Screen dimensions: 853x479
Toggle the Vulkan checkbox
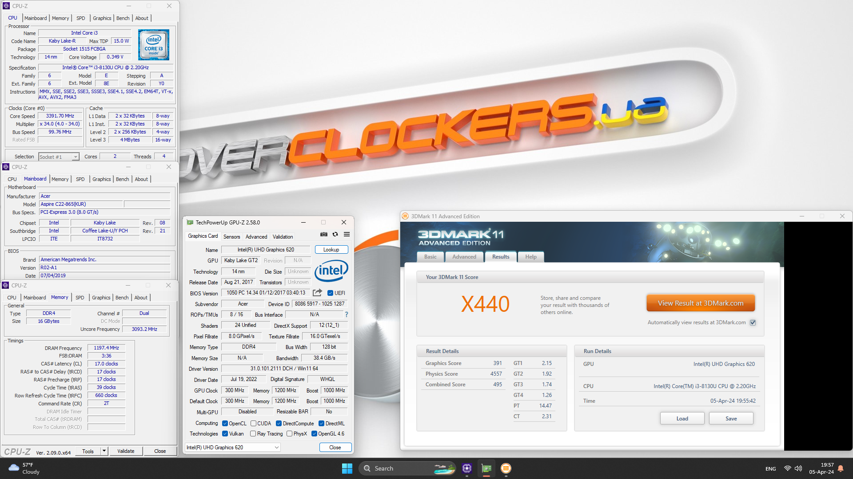coord(225,434)
